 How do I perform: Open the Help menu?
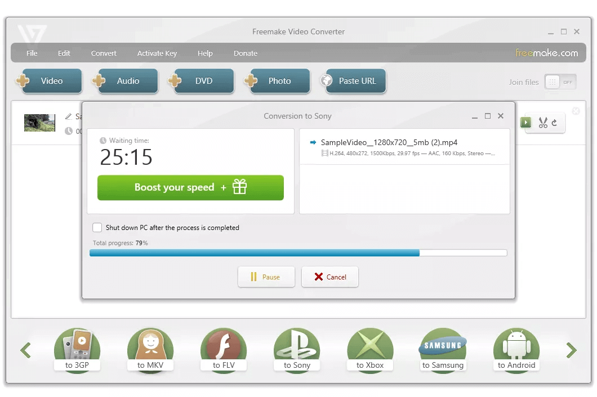tap(205, 53)
